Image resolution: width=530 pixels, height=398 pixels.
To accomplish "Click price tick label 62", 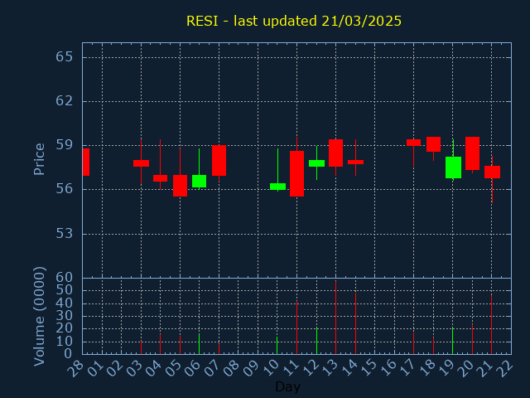I will (x=65, y=101).
